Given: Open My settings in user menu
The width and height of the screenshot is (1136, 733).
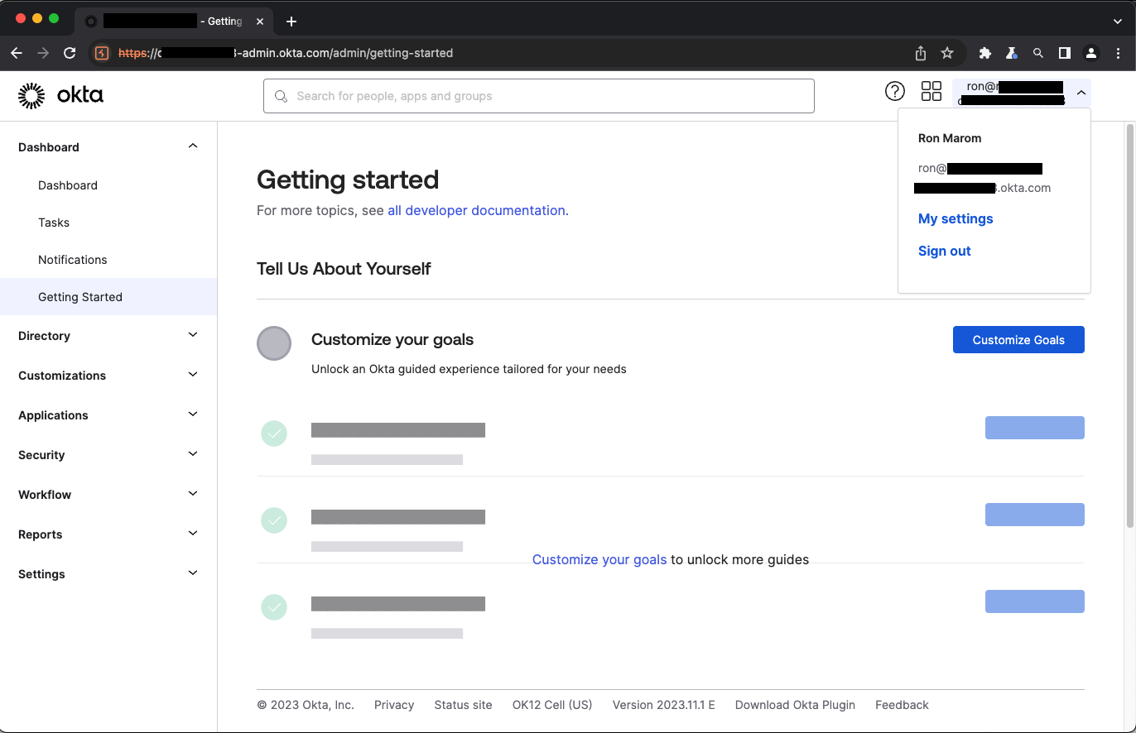Looking at the screenshot, I should pyautogui.click(x=955, y=219).
